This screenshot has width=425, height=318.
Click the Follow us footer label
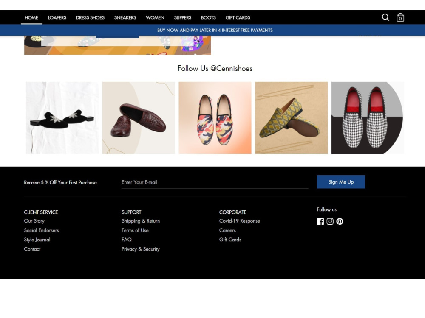(326, 209)
